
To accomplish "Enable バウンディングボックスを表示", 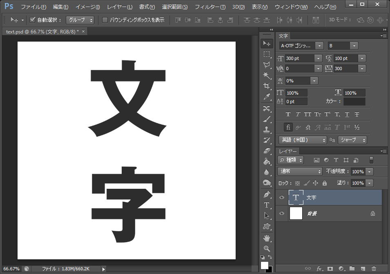I will coord(105,20).
